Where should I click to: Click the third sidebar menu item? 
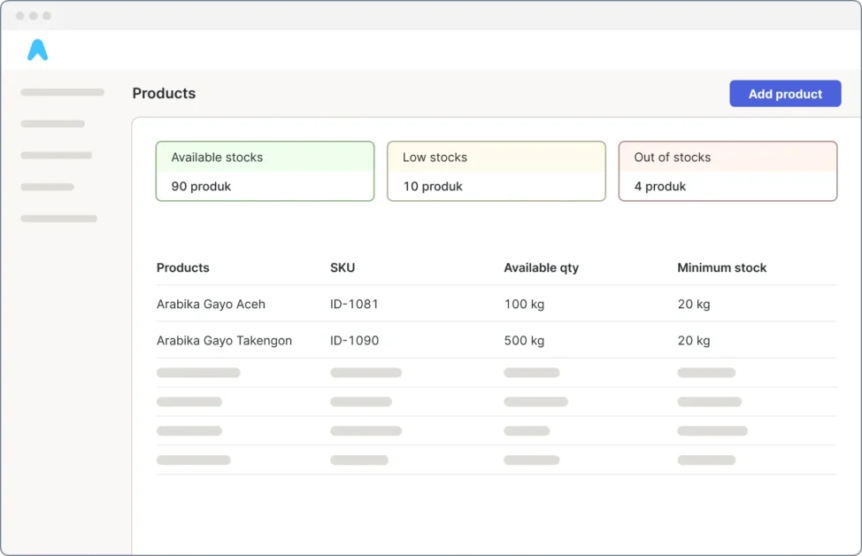pos(57,155)
